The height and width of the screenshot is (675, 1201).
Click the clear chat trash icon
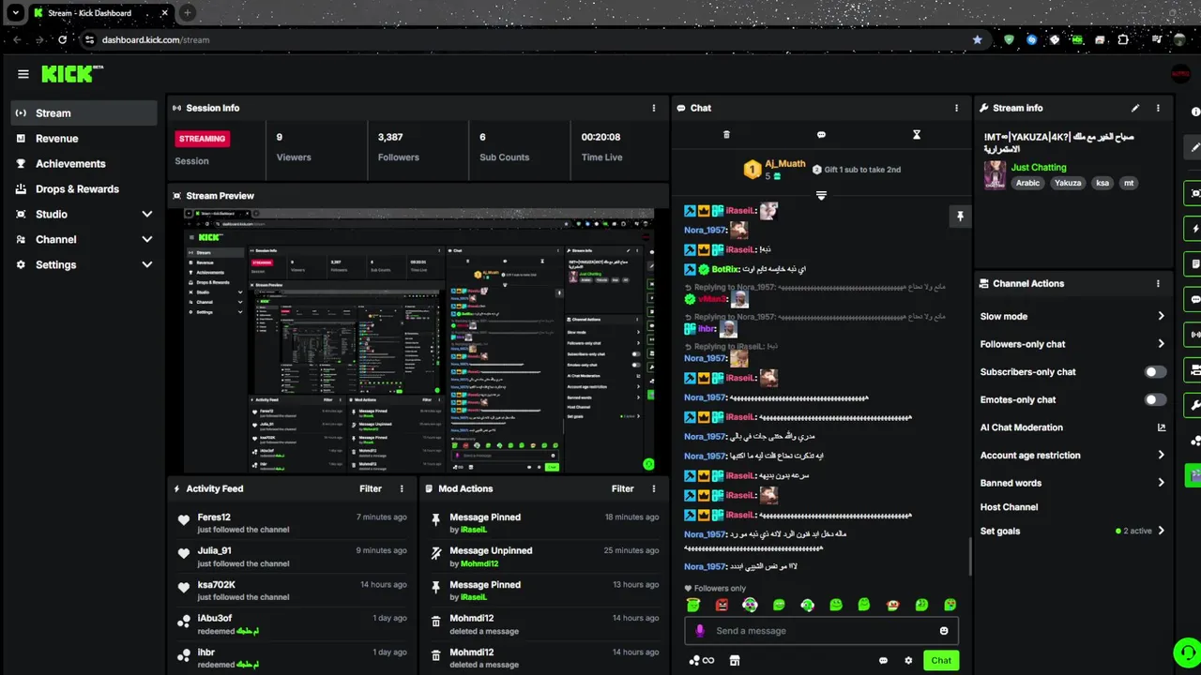point(726,135)
